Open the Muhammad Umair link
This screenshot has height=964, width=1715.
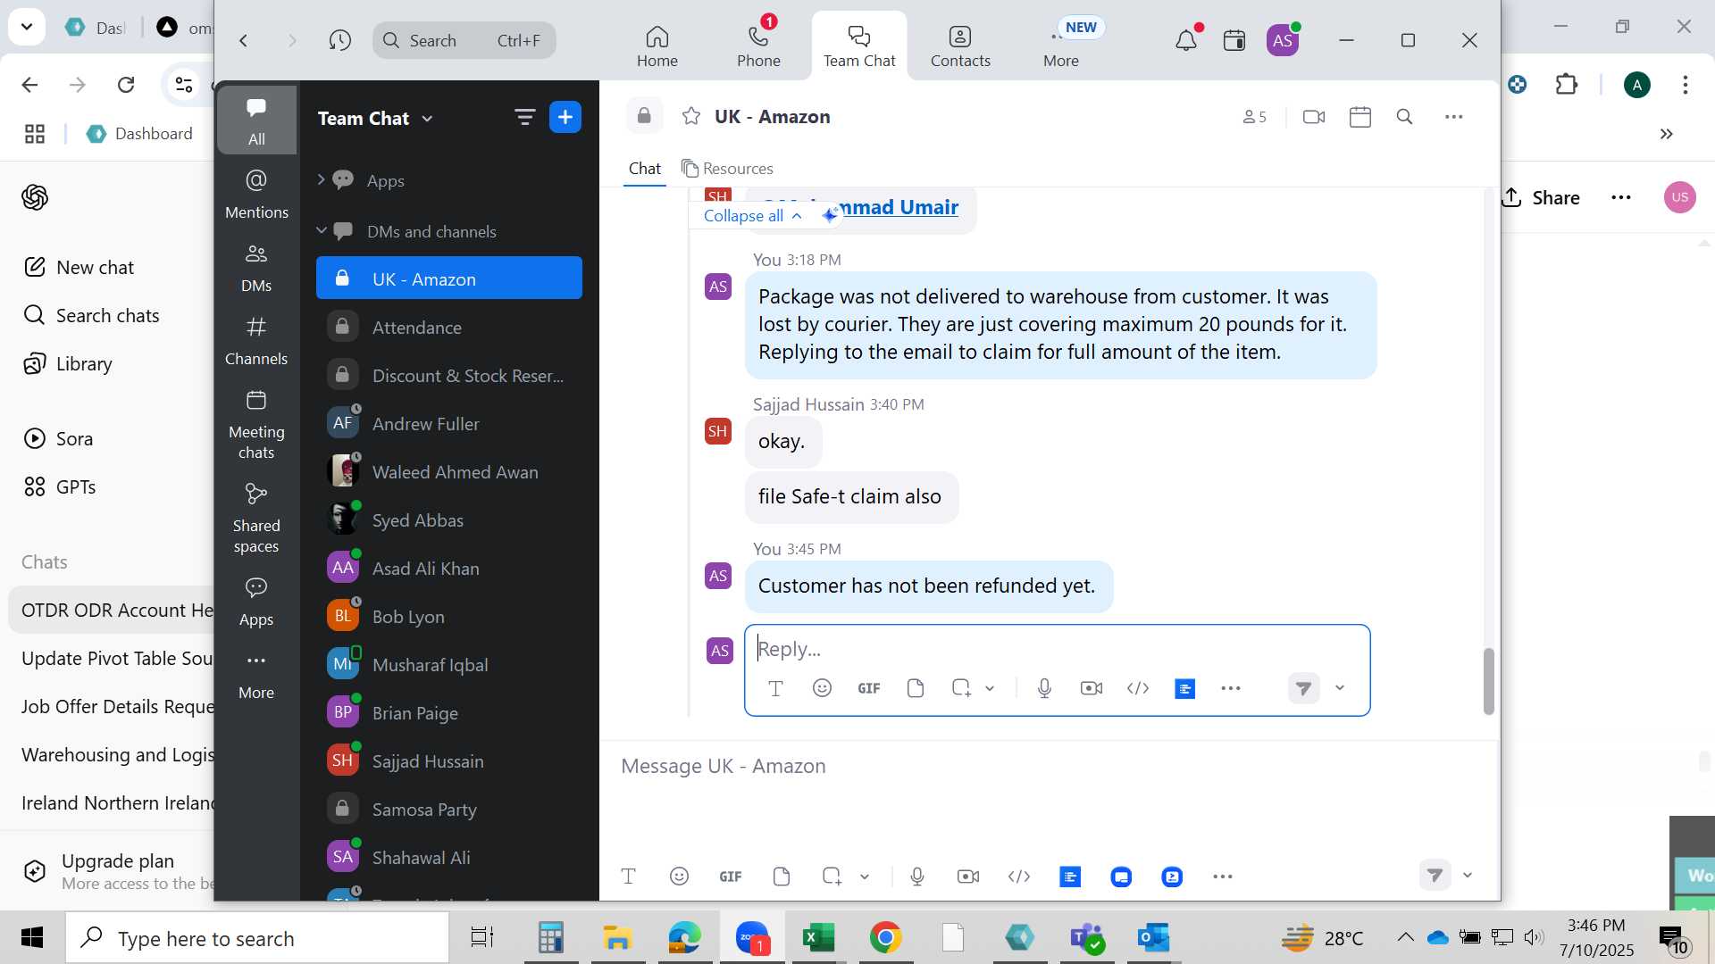pos(898,207)
